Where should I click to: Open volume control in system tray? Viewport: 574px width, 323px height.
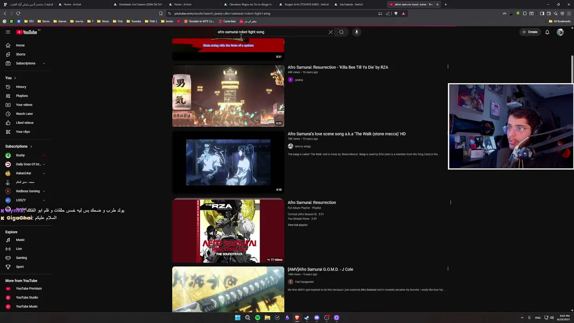tap(552, 318)
